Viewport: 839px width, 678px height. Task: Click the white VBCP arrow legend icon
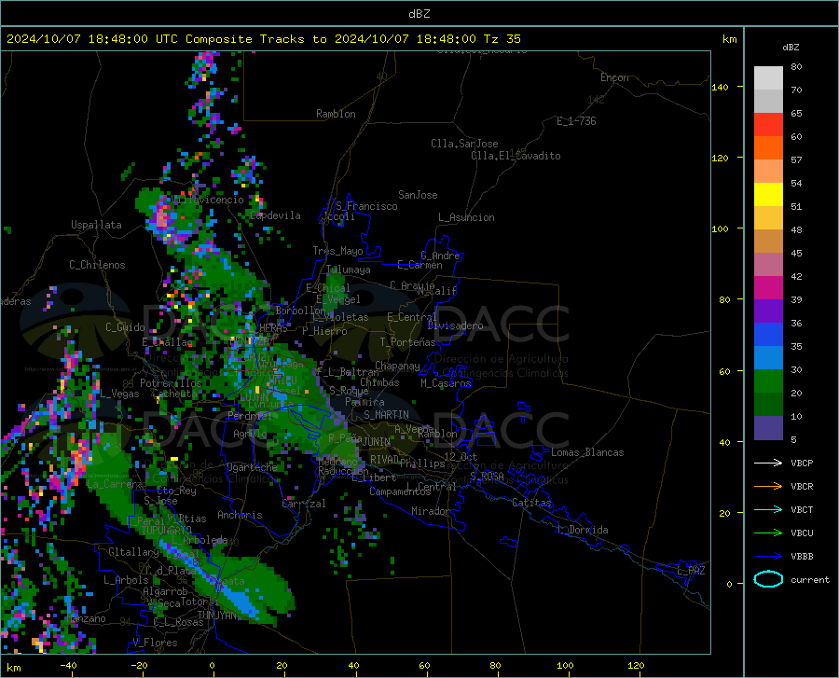768,463
